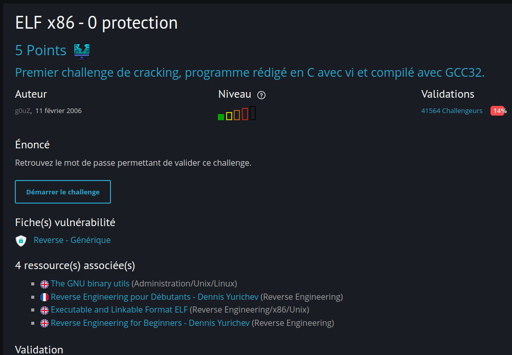This screenshot has width=512, height=355.
Task: Click the red 14% validation badge
Action: click(498, 111)
